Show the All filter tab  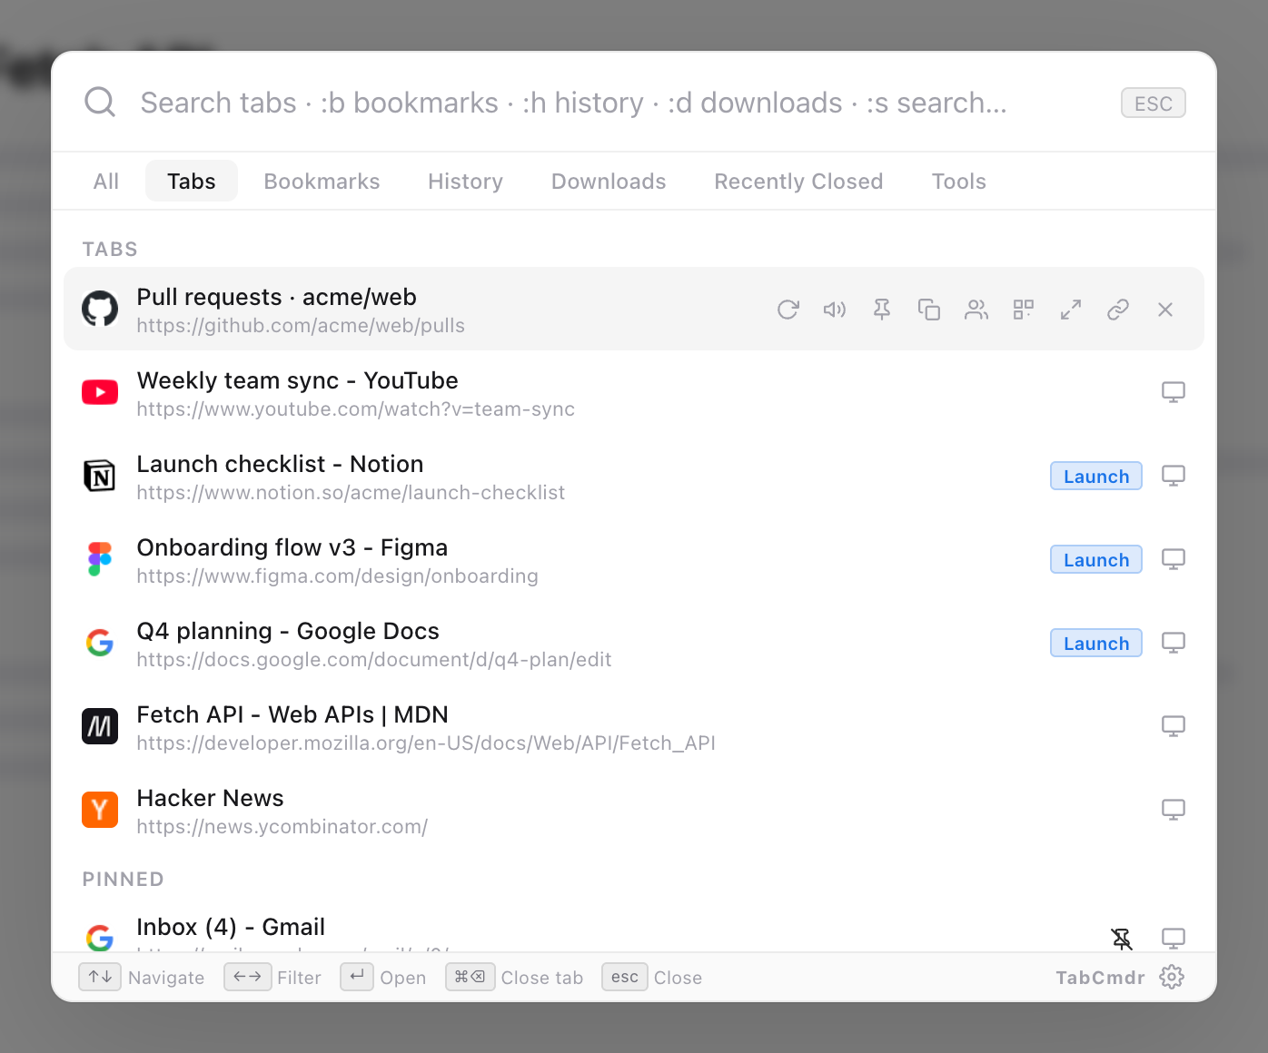coord(106,182)
